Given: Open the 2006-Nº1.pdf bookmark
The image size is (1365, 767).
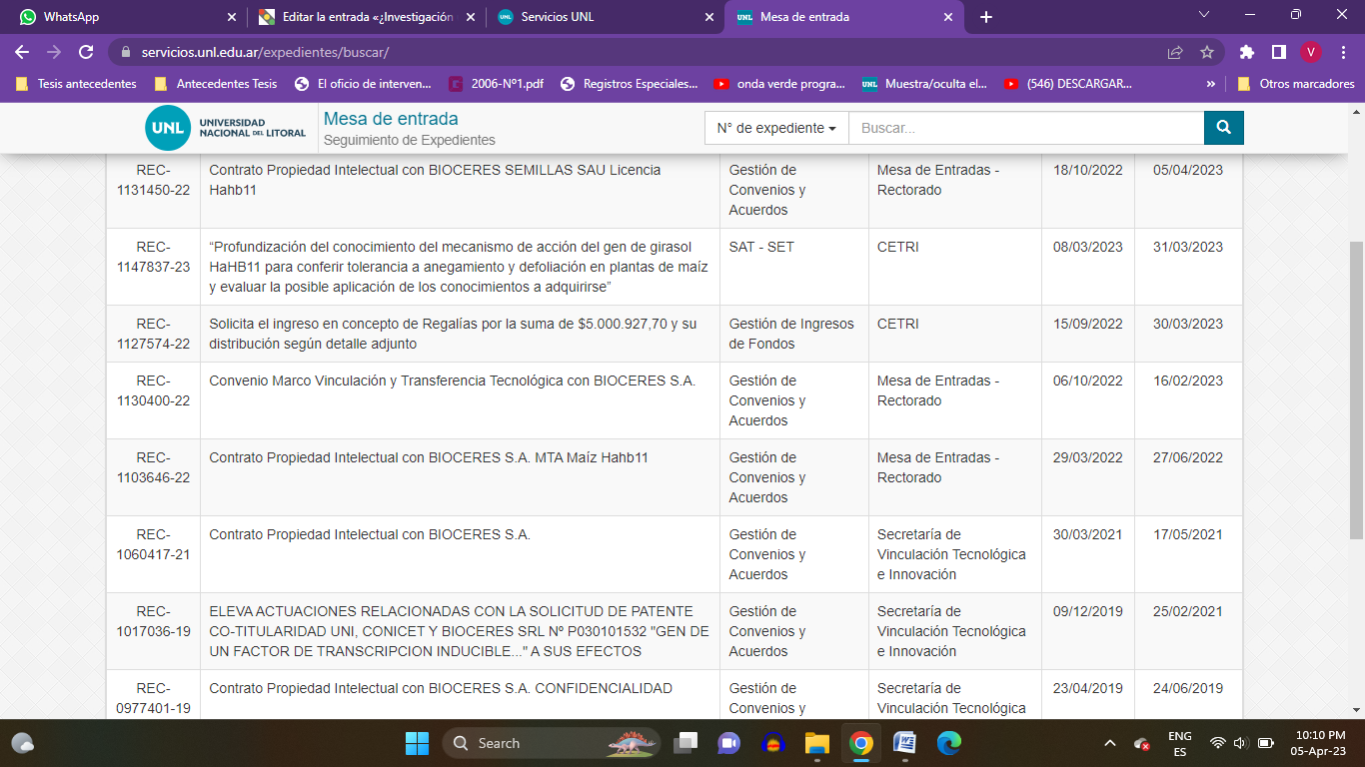Looking at the screenshot, I should click(x=497, y=84).
